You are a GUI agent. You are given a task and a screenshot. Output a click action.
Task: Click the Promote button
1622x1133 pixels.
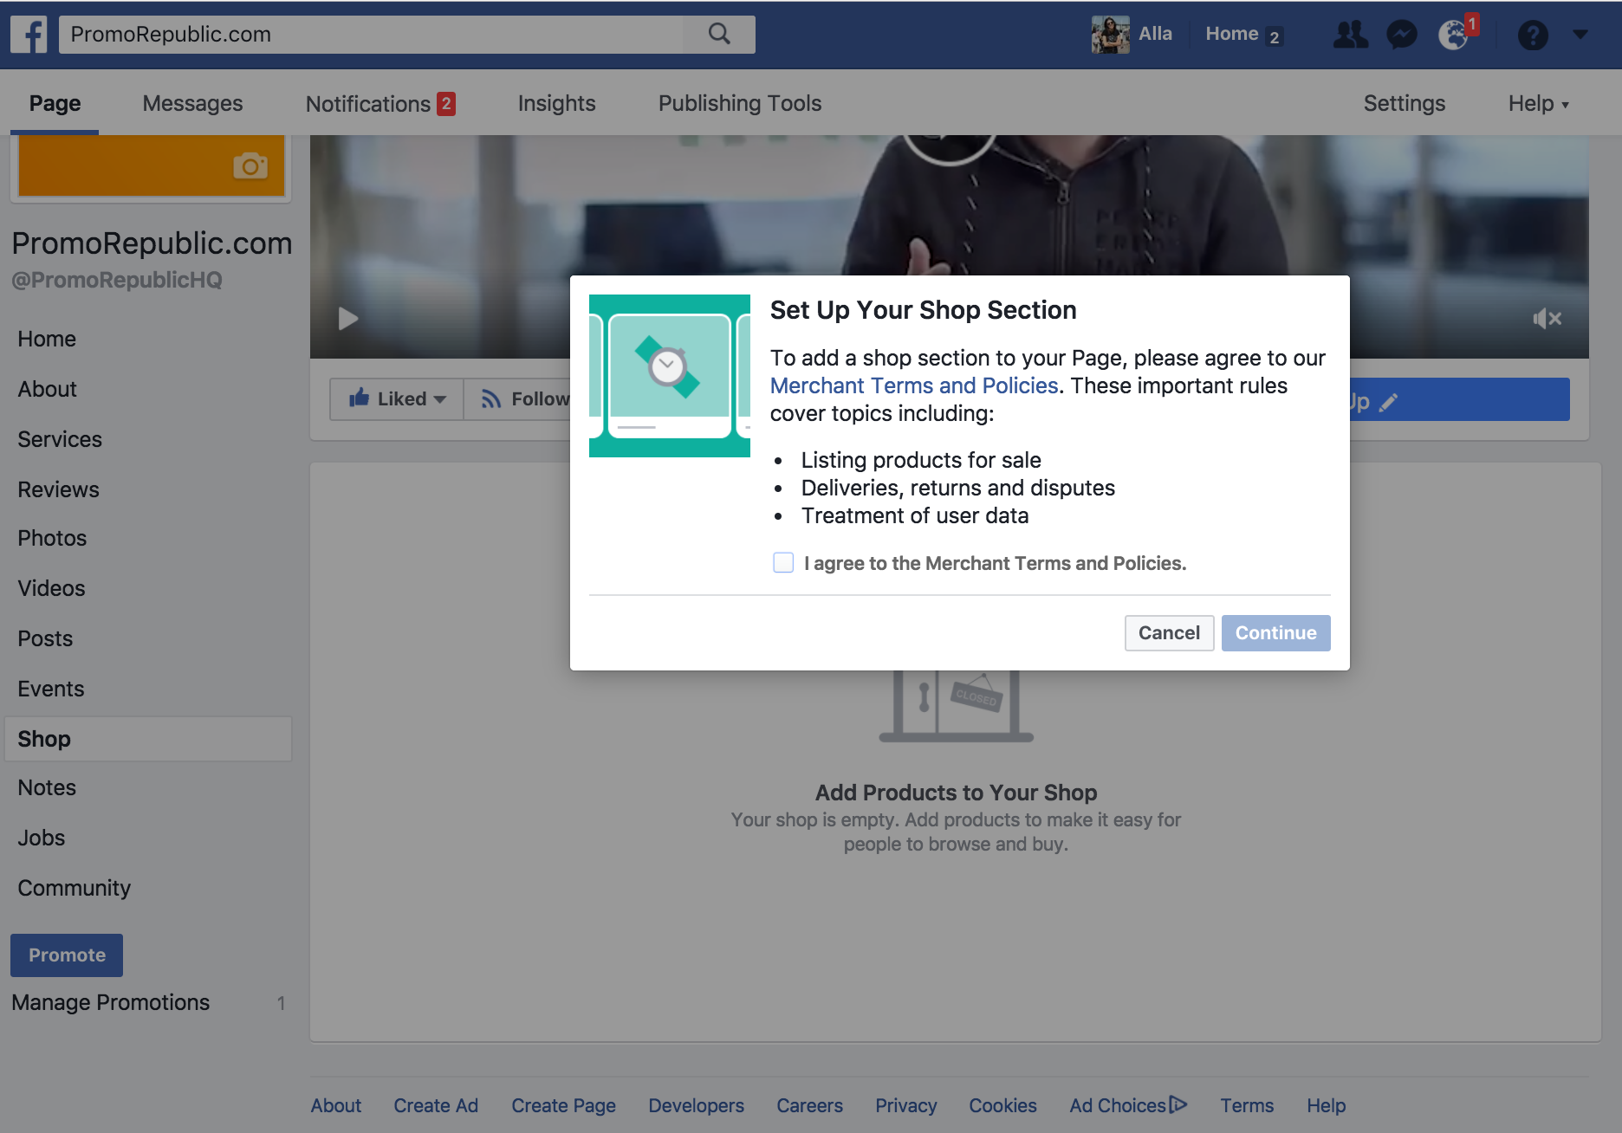(67, 955)
